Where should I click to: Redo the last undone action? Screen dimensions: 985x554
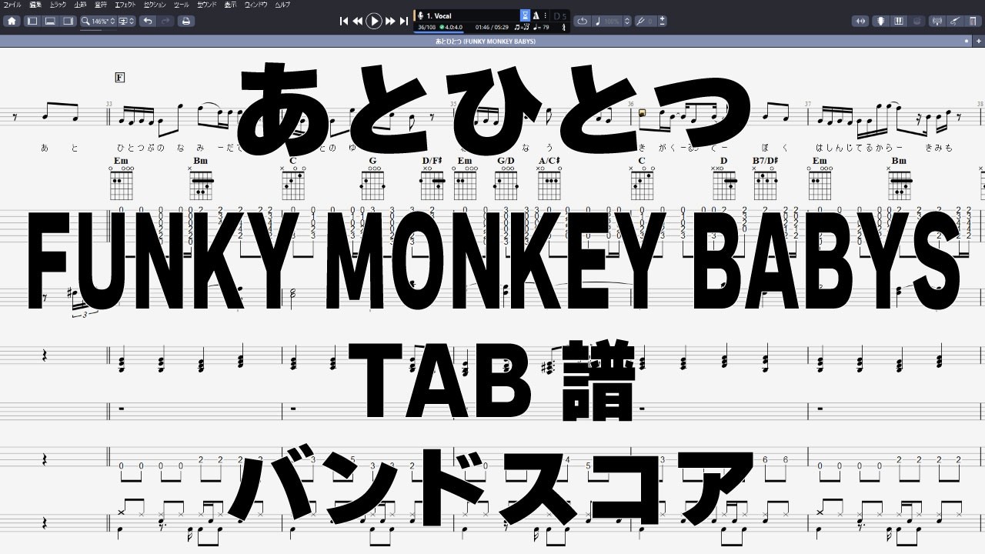click(166, 21)
